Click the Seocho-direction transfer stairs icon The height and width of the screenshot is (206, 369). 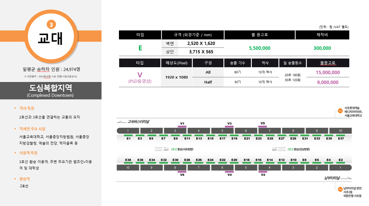tap(159, 149)
